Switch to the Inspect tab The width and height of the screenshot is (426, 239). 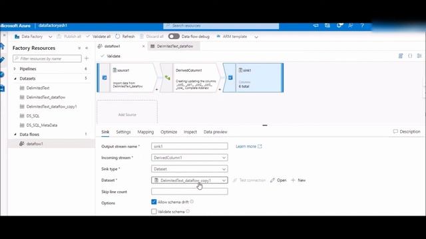pos(190,132)
